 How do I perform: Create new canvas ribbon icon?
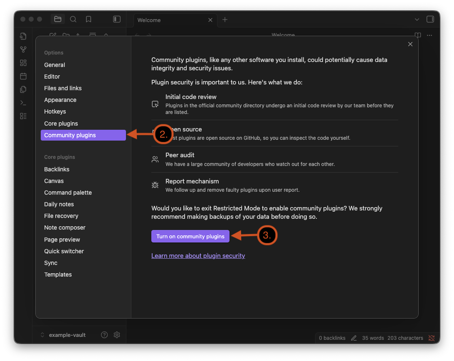(23, 63)
